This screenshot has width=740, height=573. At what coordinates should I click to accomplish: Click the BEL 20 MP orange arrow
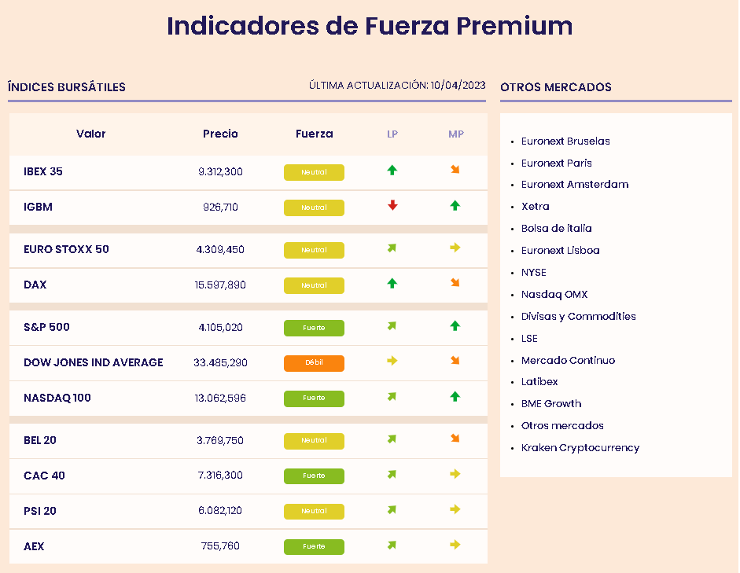coord(455,439)
